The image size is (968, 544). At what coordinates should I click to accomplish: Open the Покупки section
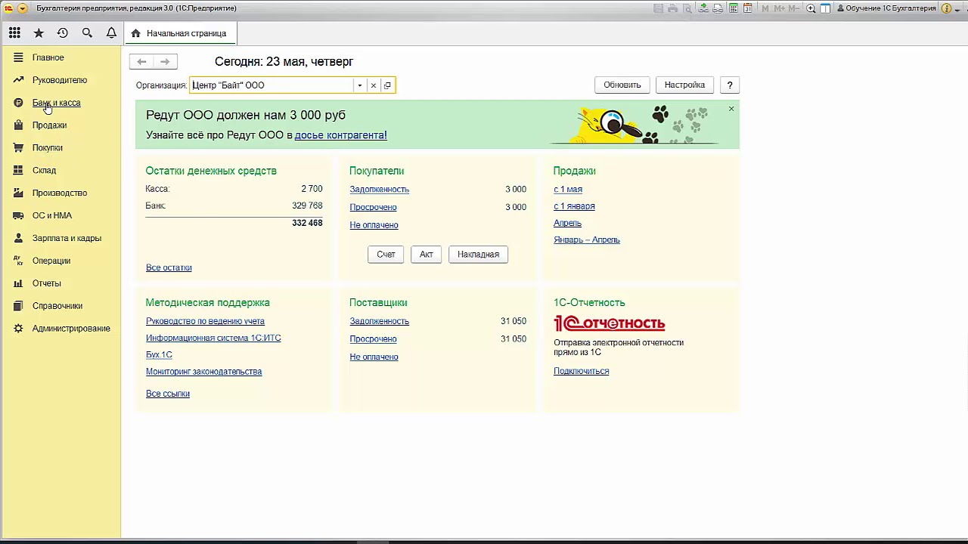tap(48, 148)
